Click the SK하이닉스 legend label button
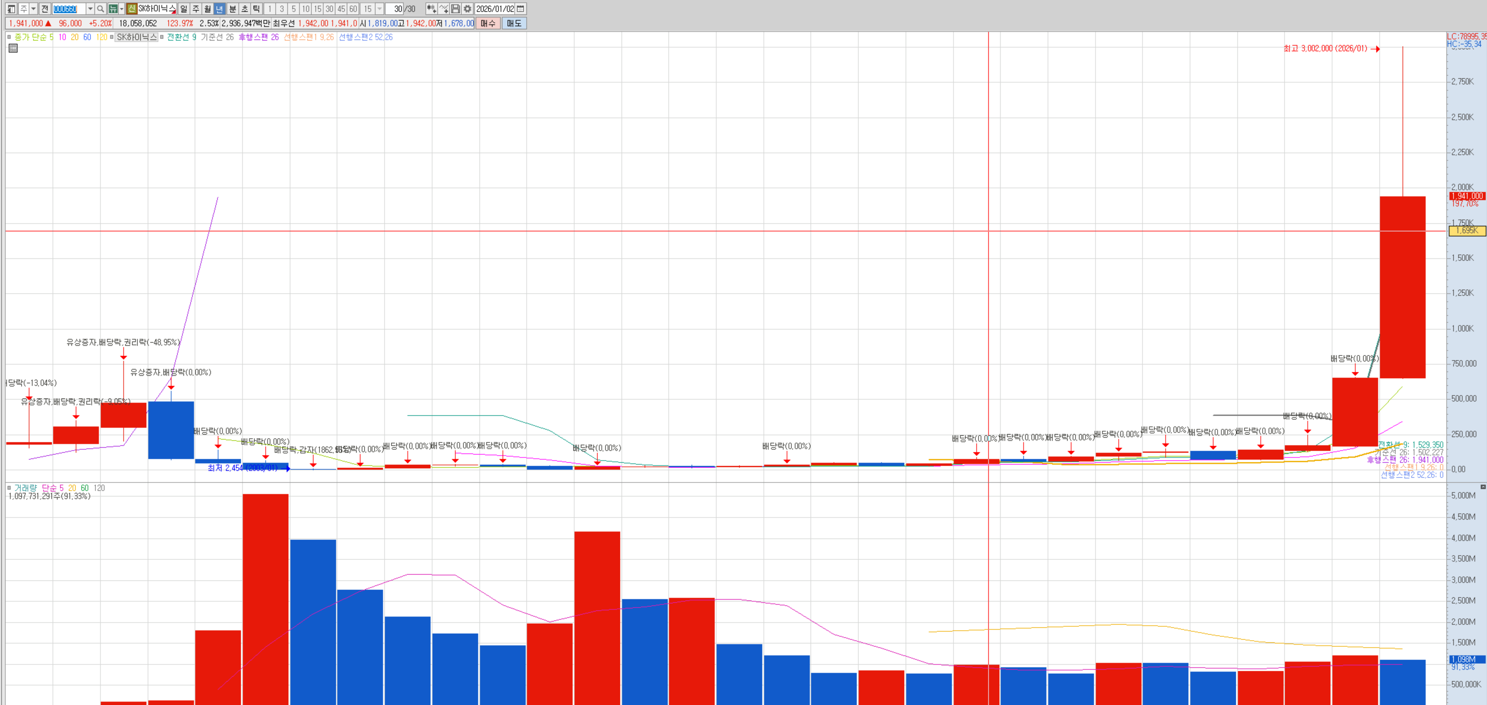Screen dimensions: 1487x705 pyautogui.click(x=137, y=37)
